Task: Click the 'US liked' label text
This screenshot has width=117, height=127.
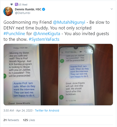Action: click(x=23, y=4)
